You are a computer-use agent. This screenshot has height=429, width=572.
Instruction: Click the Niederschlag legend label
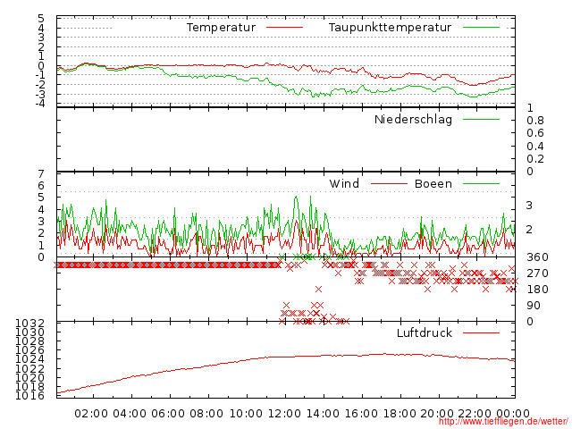(413, 119)
